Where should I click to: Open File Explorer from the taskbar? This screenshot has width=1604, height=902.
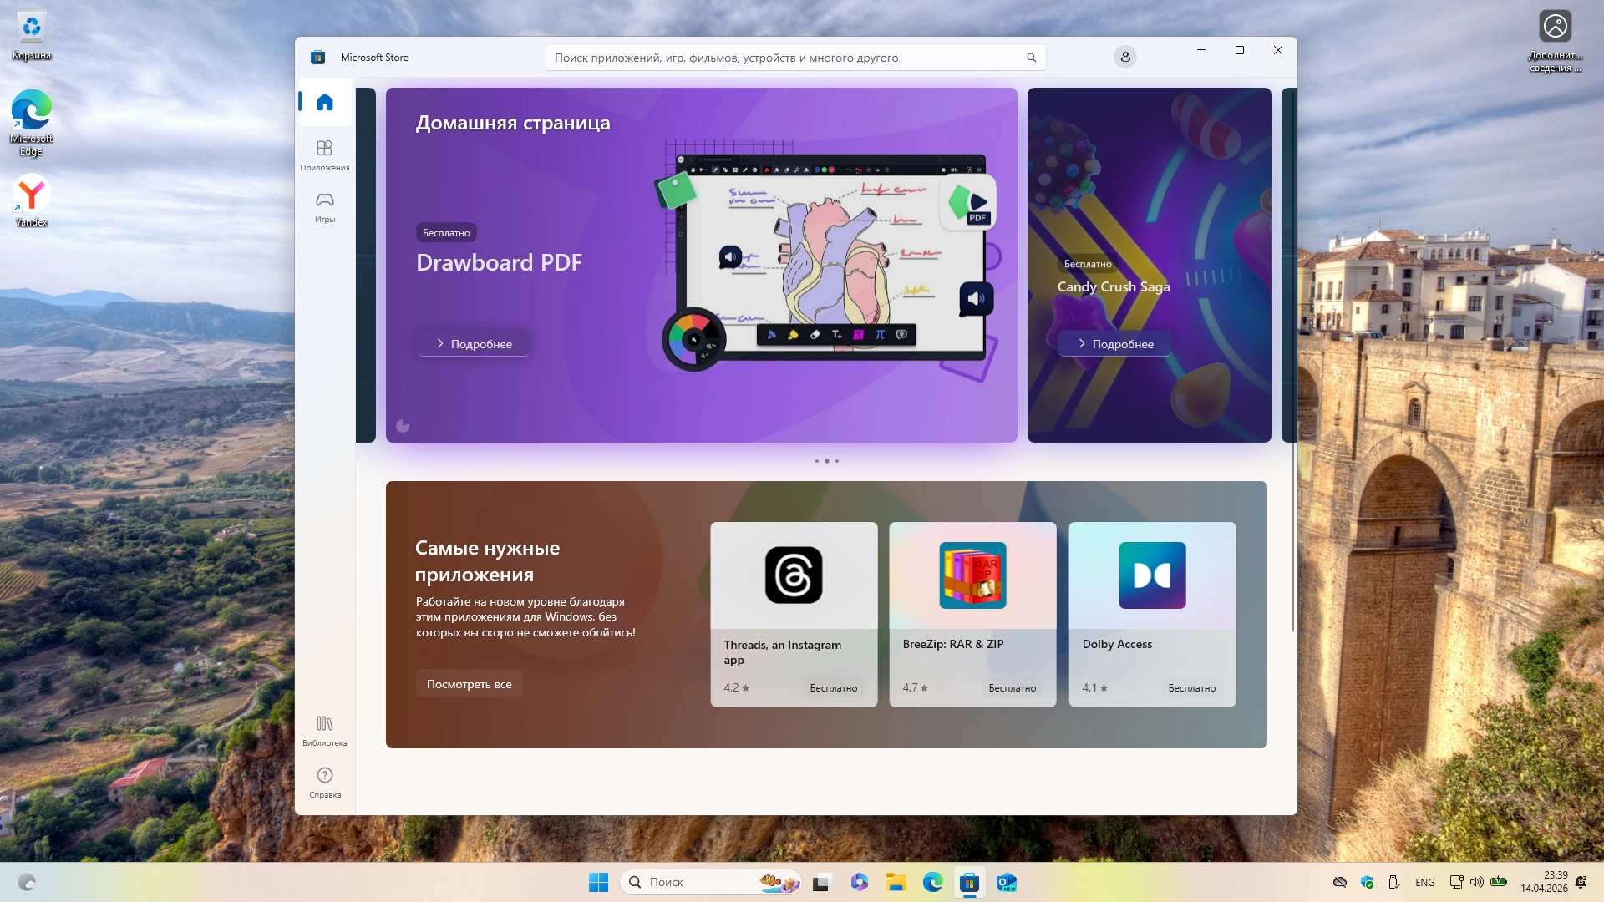[896, 882]
